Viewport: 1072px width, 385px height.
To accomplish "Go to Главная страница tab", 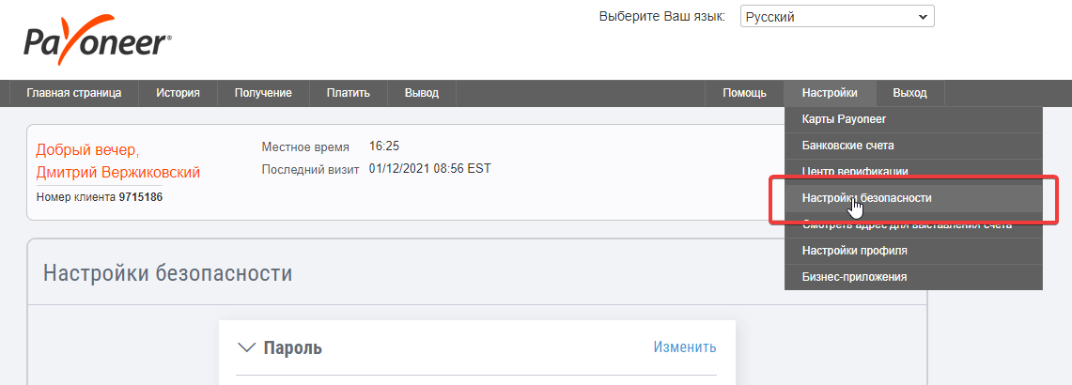I will (74, 93).
